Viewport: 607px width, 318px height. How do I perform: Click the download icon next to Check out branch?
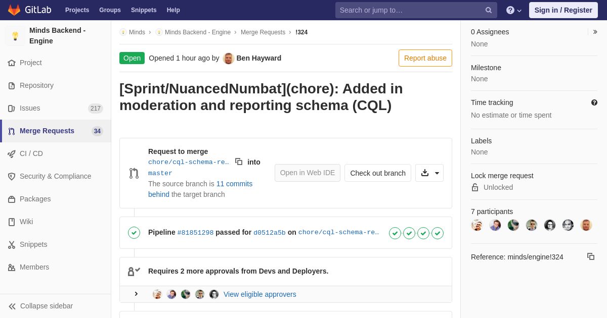[x=425, y=173]
